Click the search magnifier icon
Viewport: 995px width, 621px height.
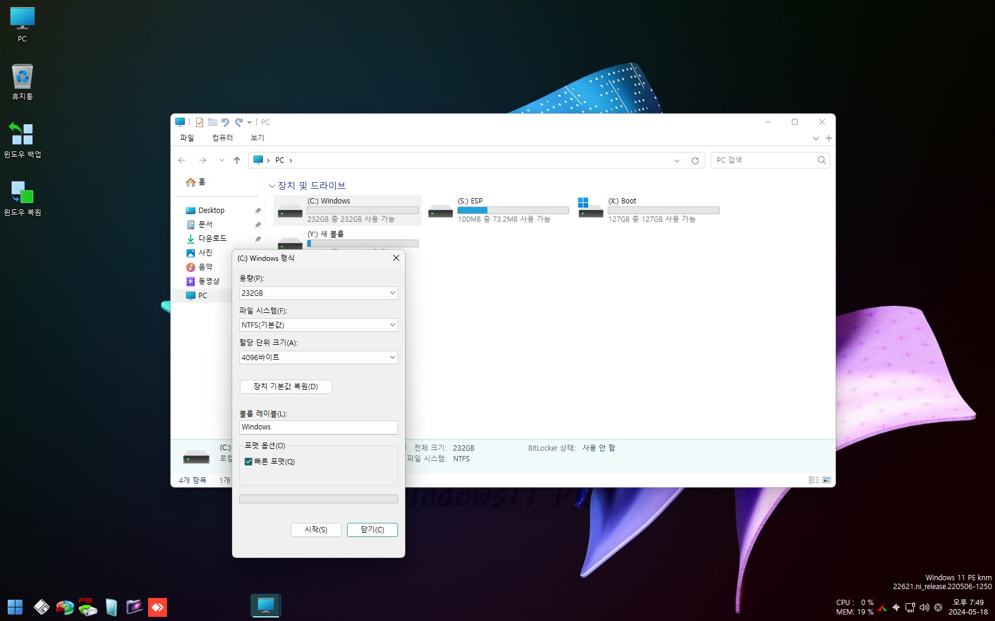point(821,160)
